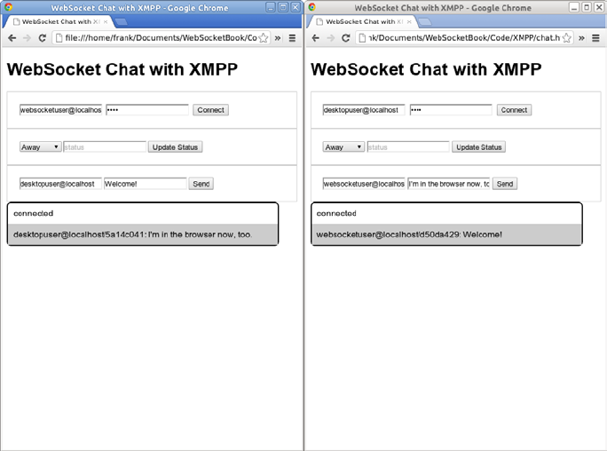Focus address bar in left Chrome window

(161, 38)
